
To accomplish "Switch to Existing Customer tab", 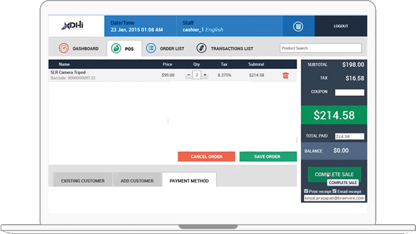I will tap(83, 180).
